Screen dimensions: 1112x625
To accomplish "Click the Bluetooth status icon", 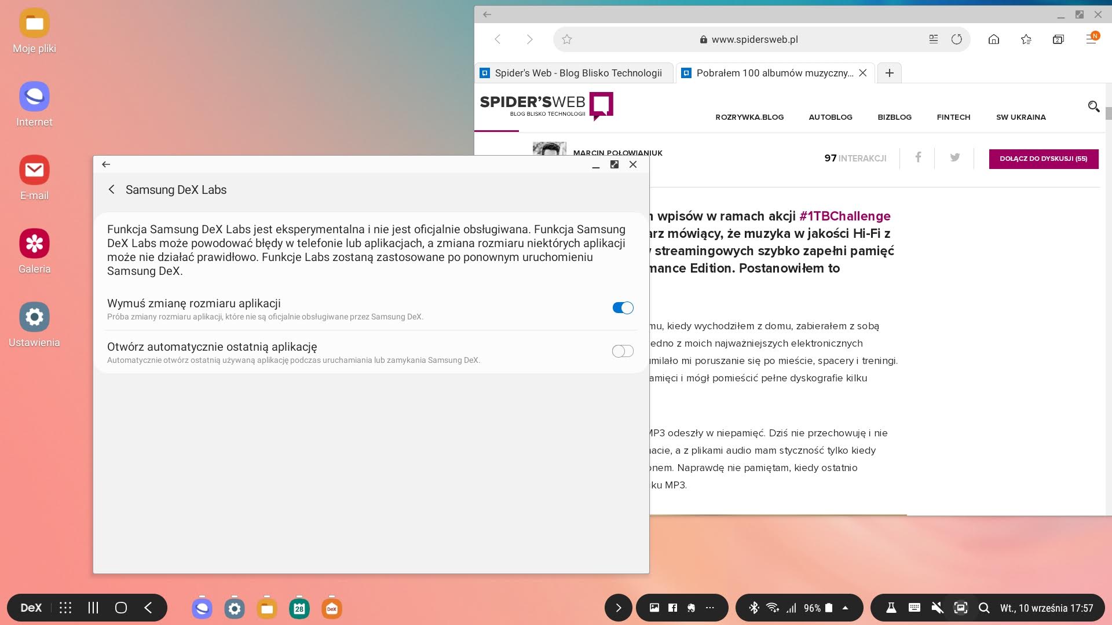I will coord(754,608).
